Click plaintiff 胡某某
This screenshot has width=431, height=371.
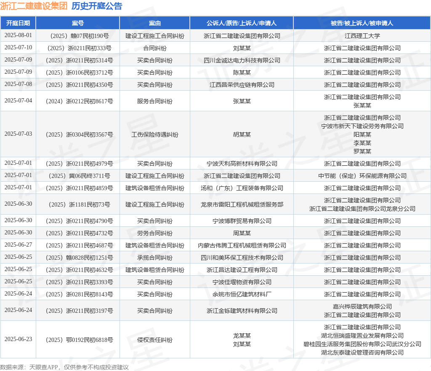coord(242,134)
